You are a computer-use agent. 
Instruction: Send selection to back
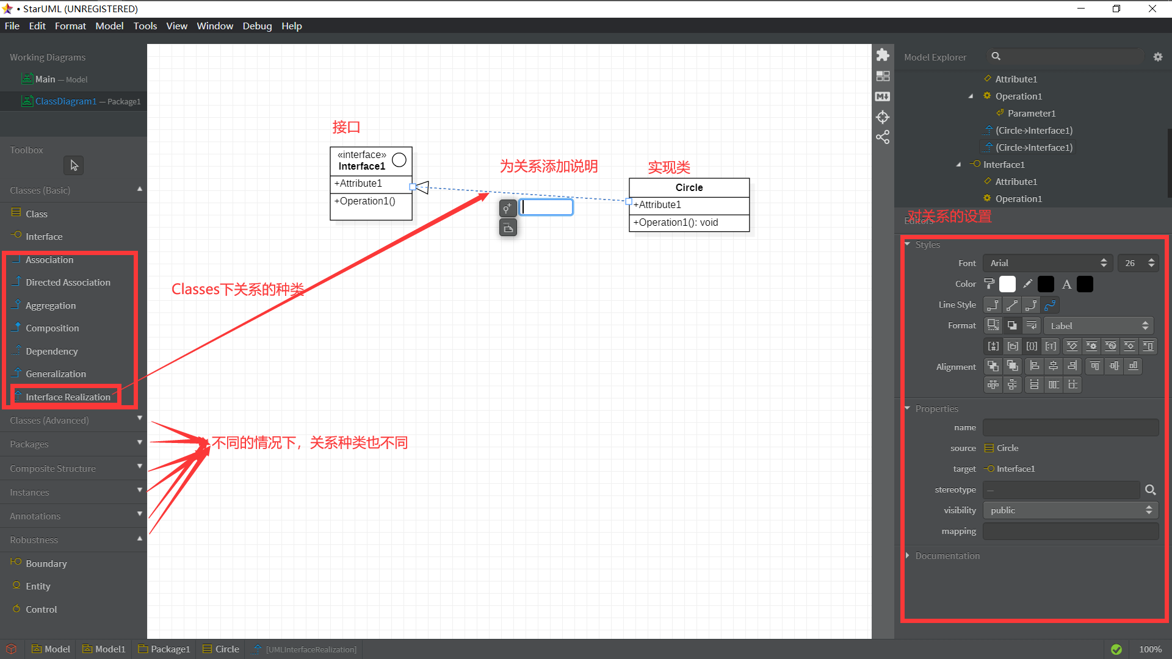pyautogui.click(x=1012, y=366)
